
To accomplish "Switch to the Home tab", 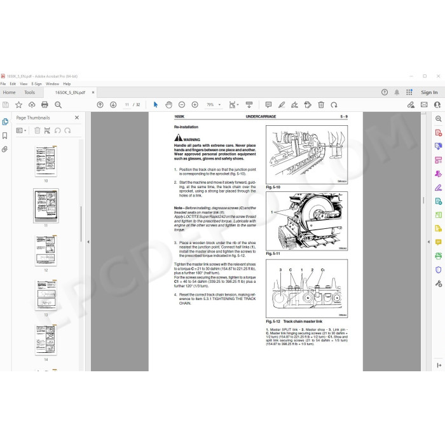I will coord(9,92).
